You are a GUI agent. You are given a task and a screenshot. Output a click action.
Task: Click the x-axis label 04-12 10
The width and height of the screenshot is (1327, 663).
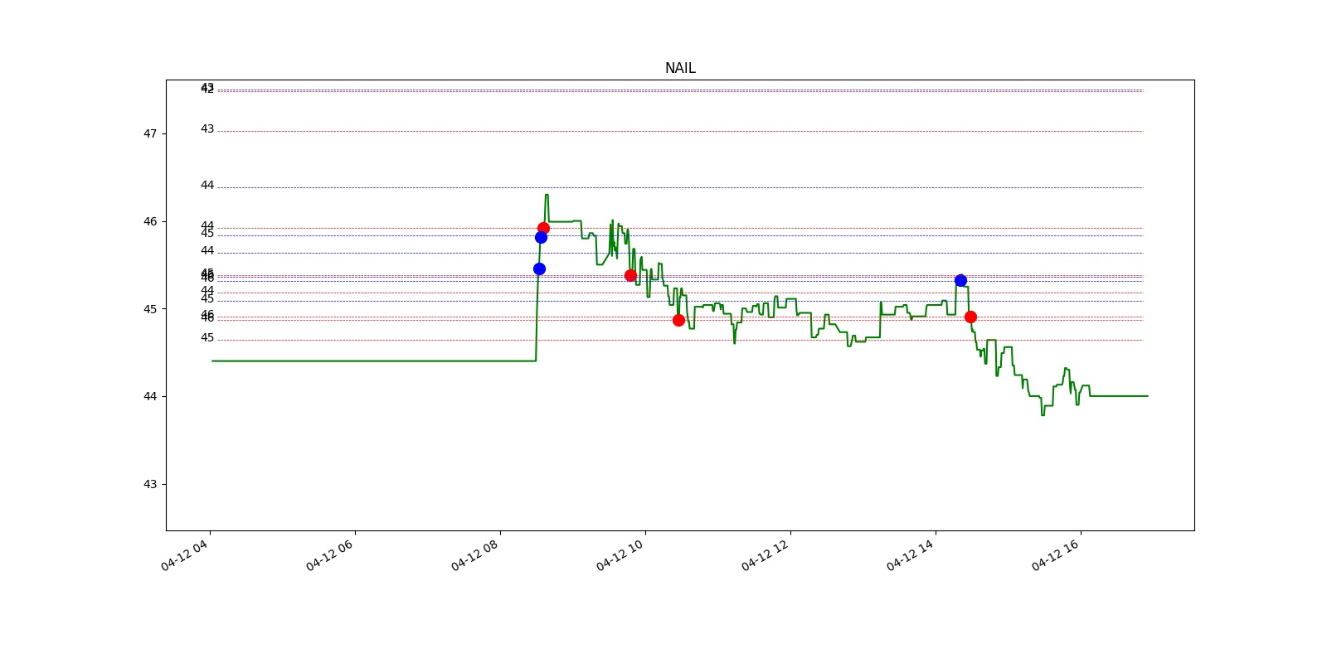coord(620,554)
